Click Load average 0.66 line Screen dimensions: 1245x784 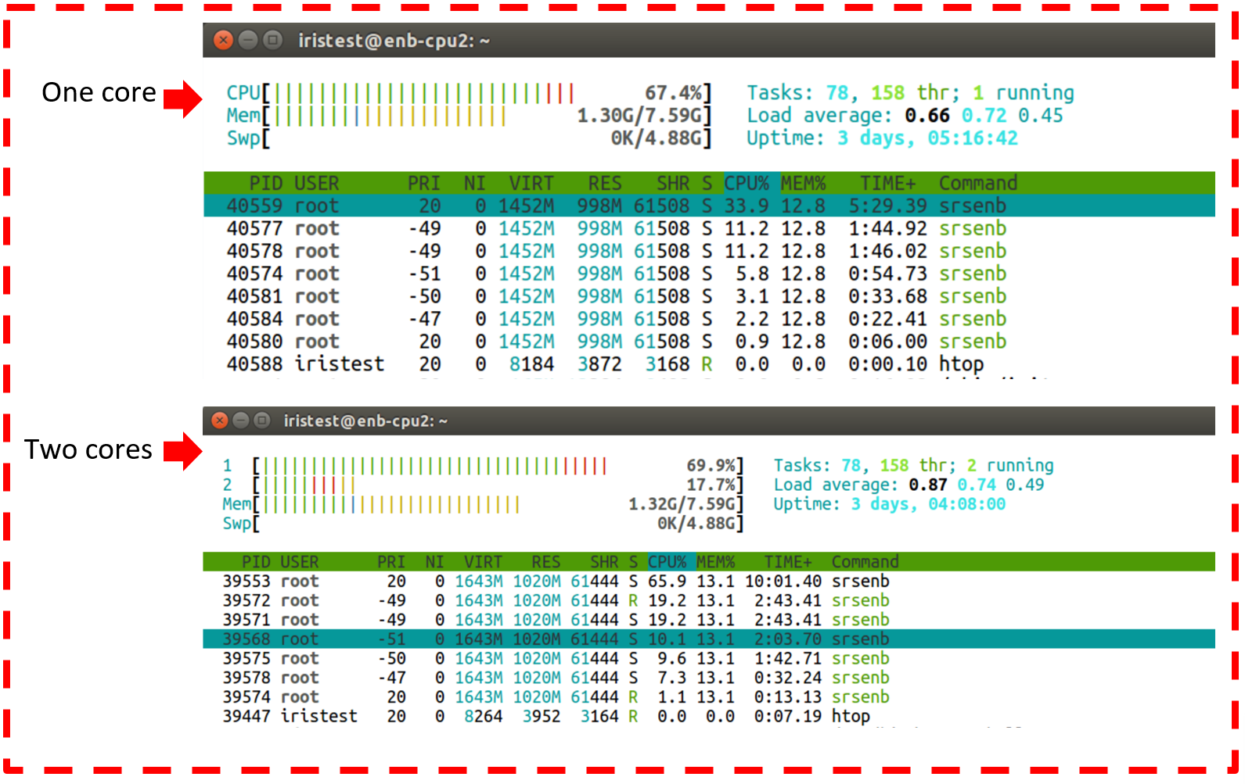905,116
